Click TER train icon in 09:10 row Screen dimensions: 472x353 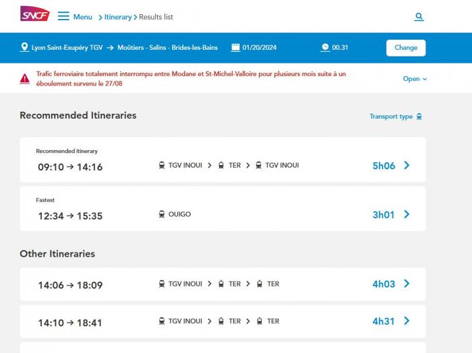coord(221,165)
